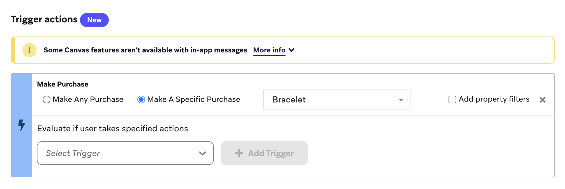This screenshot has width=565, height=189.
Task: Select the Make A Specific Purchase radio
Action: pyautogui.click(x=141, y=100)
